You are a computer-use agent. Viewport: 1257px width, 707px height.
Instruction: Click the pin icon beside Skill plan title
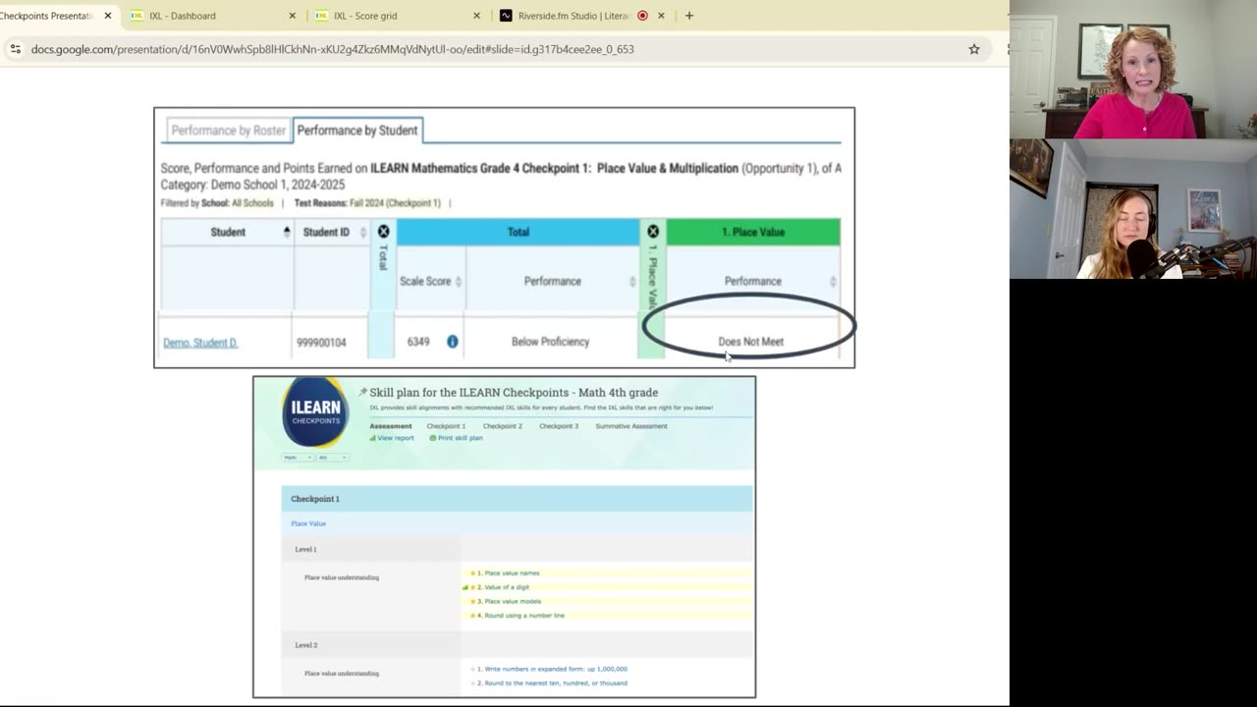point(362,392)
